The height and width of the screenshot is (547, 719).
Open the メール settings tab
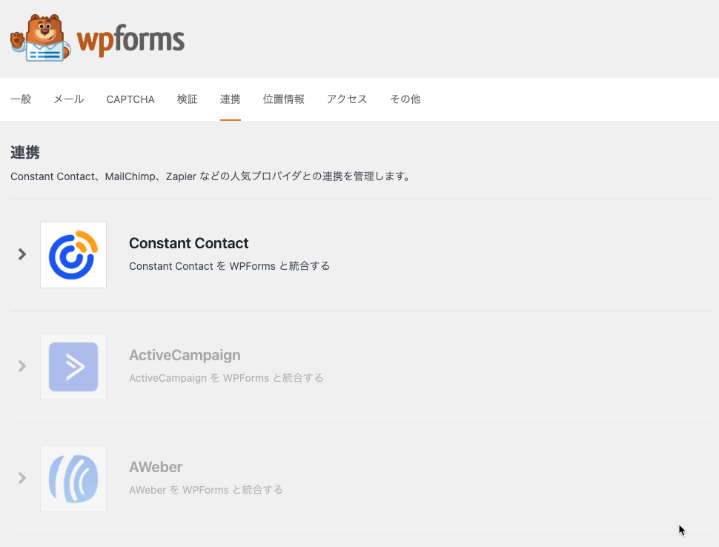coord(69,99)
